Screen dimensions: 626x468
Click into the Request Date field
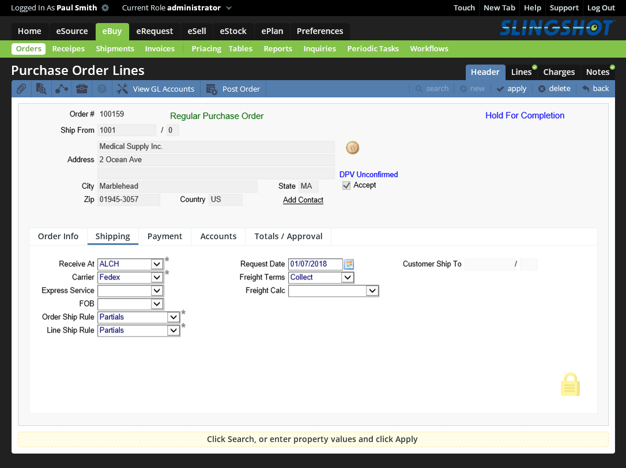tap(315, 264)
